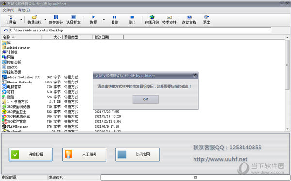The image size is (291, 181).
Task: Sort by the 名称 column header
Action: (22, 37)
